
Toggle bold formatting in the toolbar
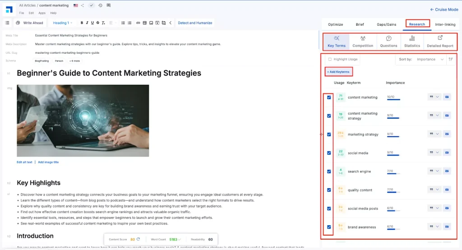point(82,23)
